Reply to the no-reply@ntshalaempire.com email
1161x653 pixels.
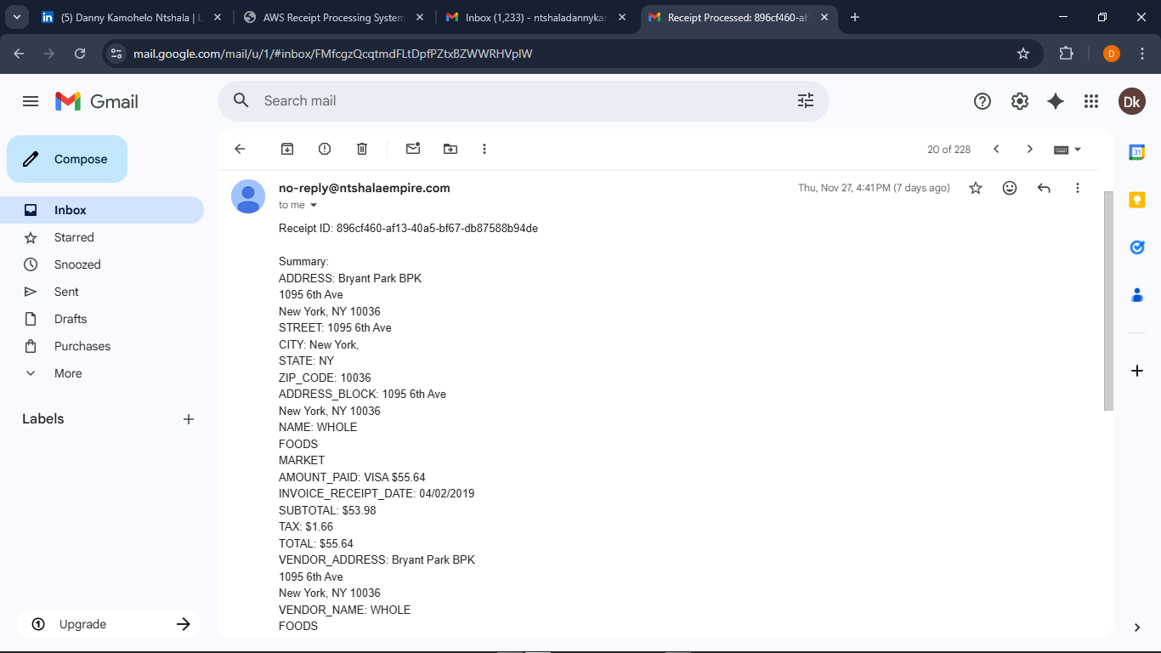point(1044,187)
